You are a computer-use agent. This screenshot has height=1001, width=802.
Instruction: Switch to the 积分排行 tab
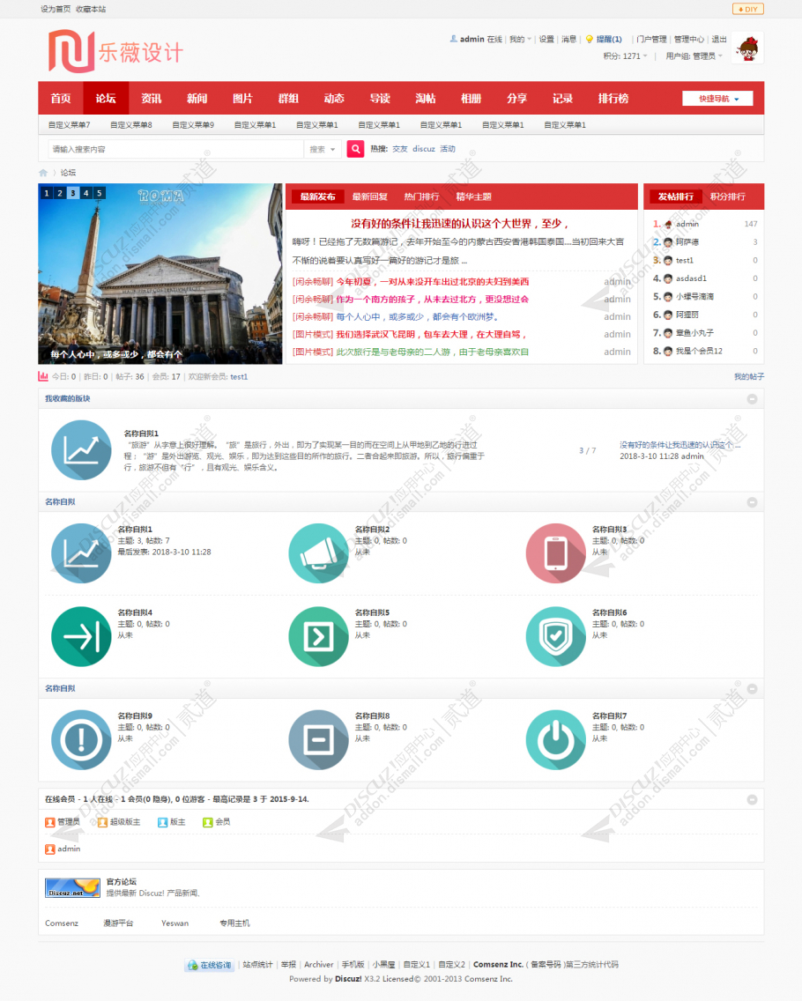(727, 196)
